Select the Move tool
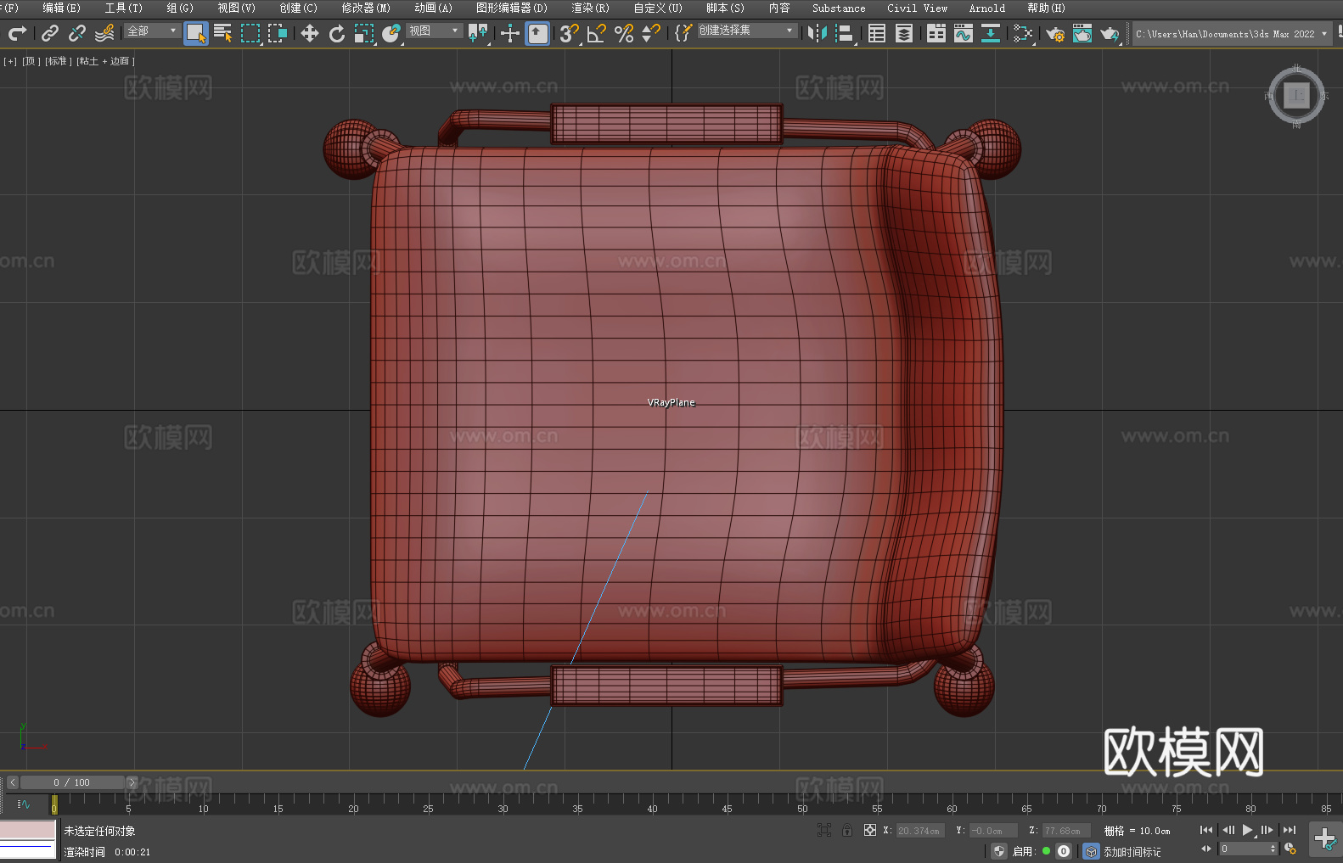This screenshot has height=863, width=1343. [x=310, y=33]
